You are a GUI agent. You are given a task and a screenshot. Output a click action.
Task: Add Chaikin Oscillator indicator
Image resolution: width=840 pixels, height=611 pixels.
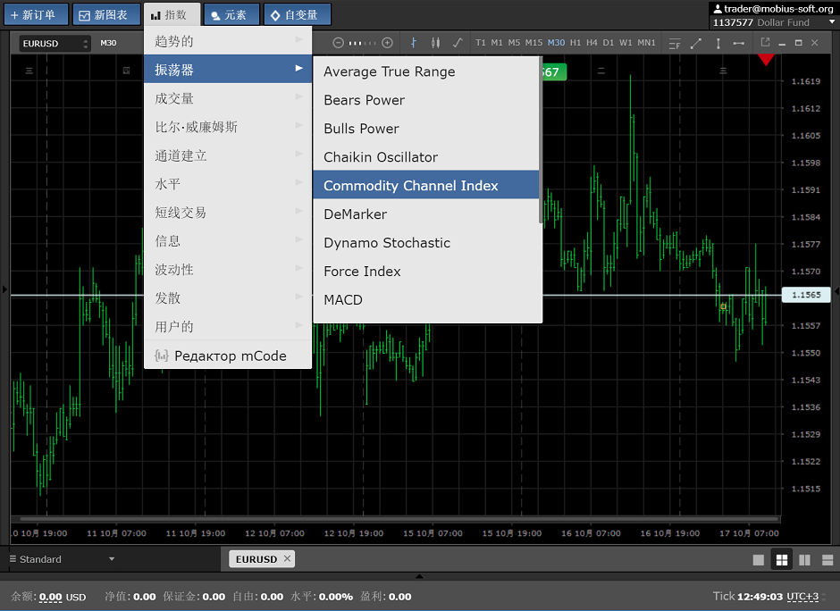click(x=426, y=157)
